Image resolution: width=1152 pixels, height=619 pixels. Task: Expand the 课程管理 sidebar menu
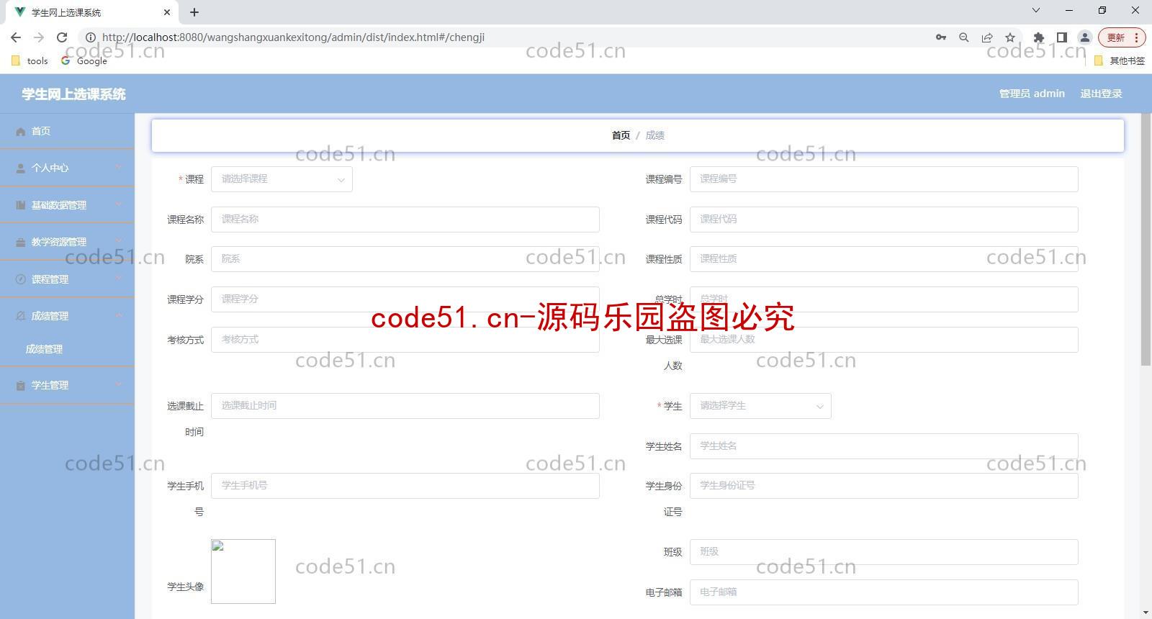(67, 279)
